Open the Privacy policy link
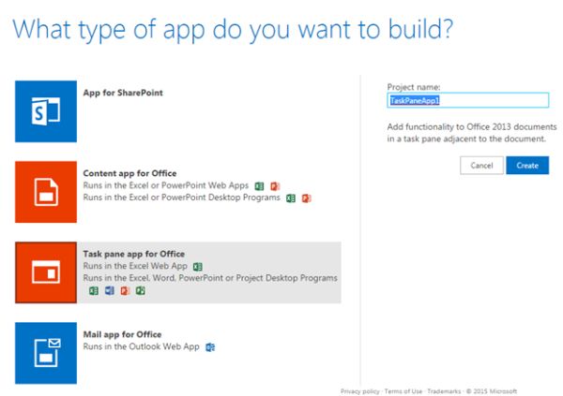Screen dimensions: 563x396 [x=359, y=391]
